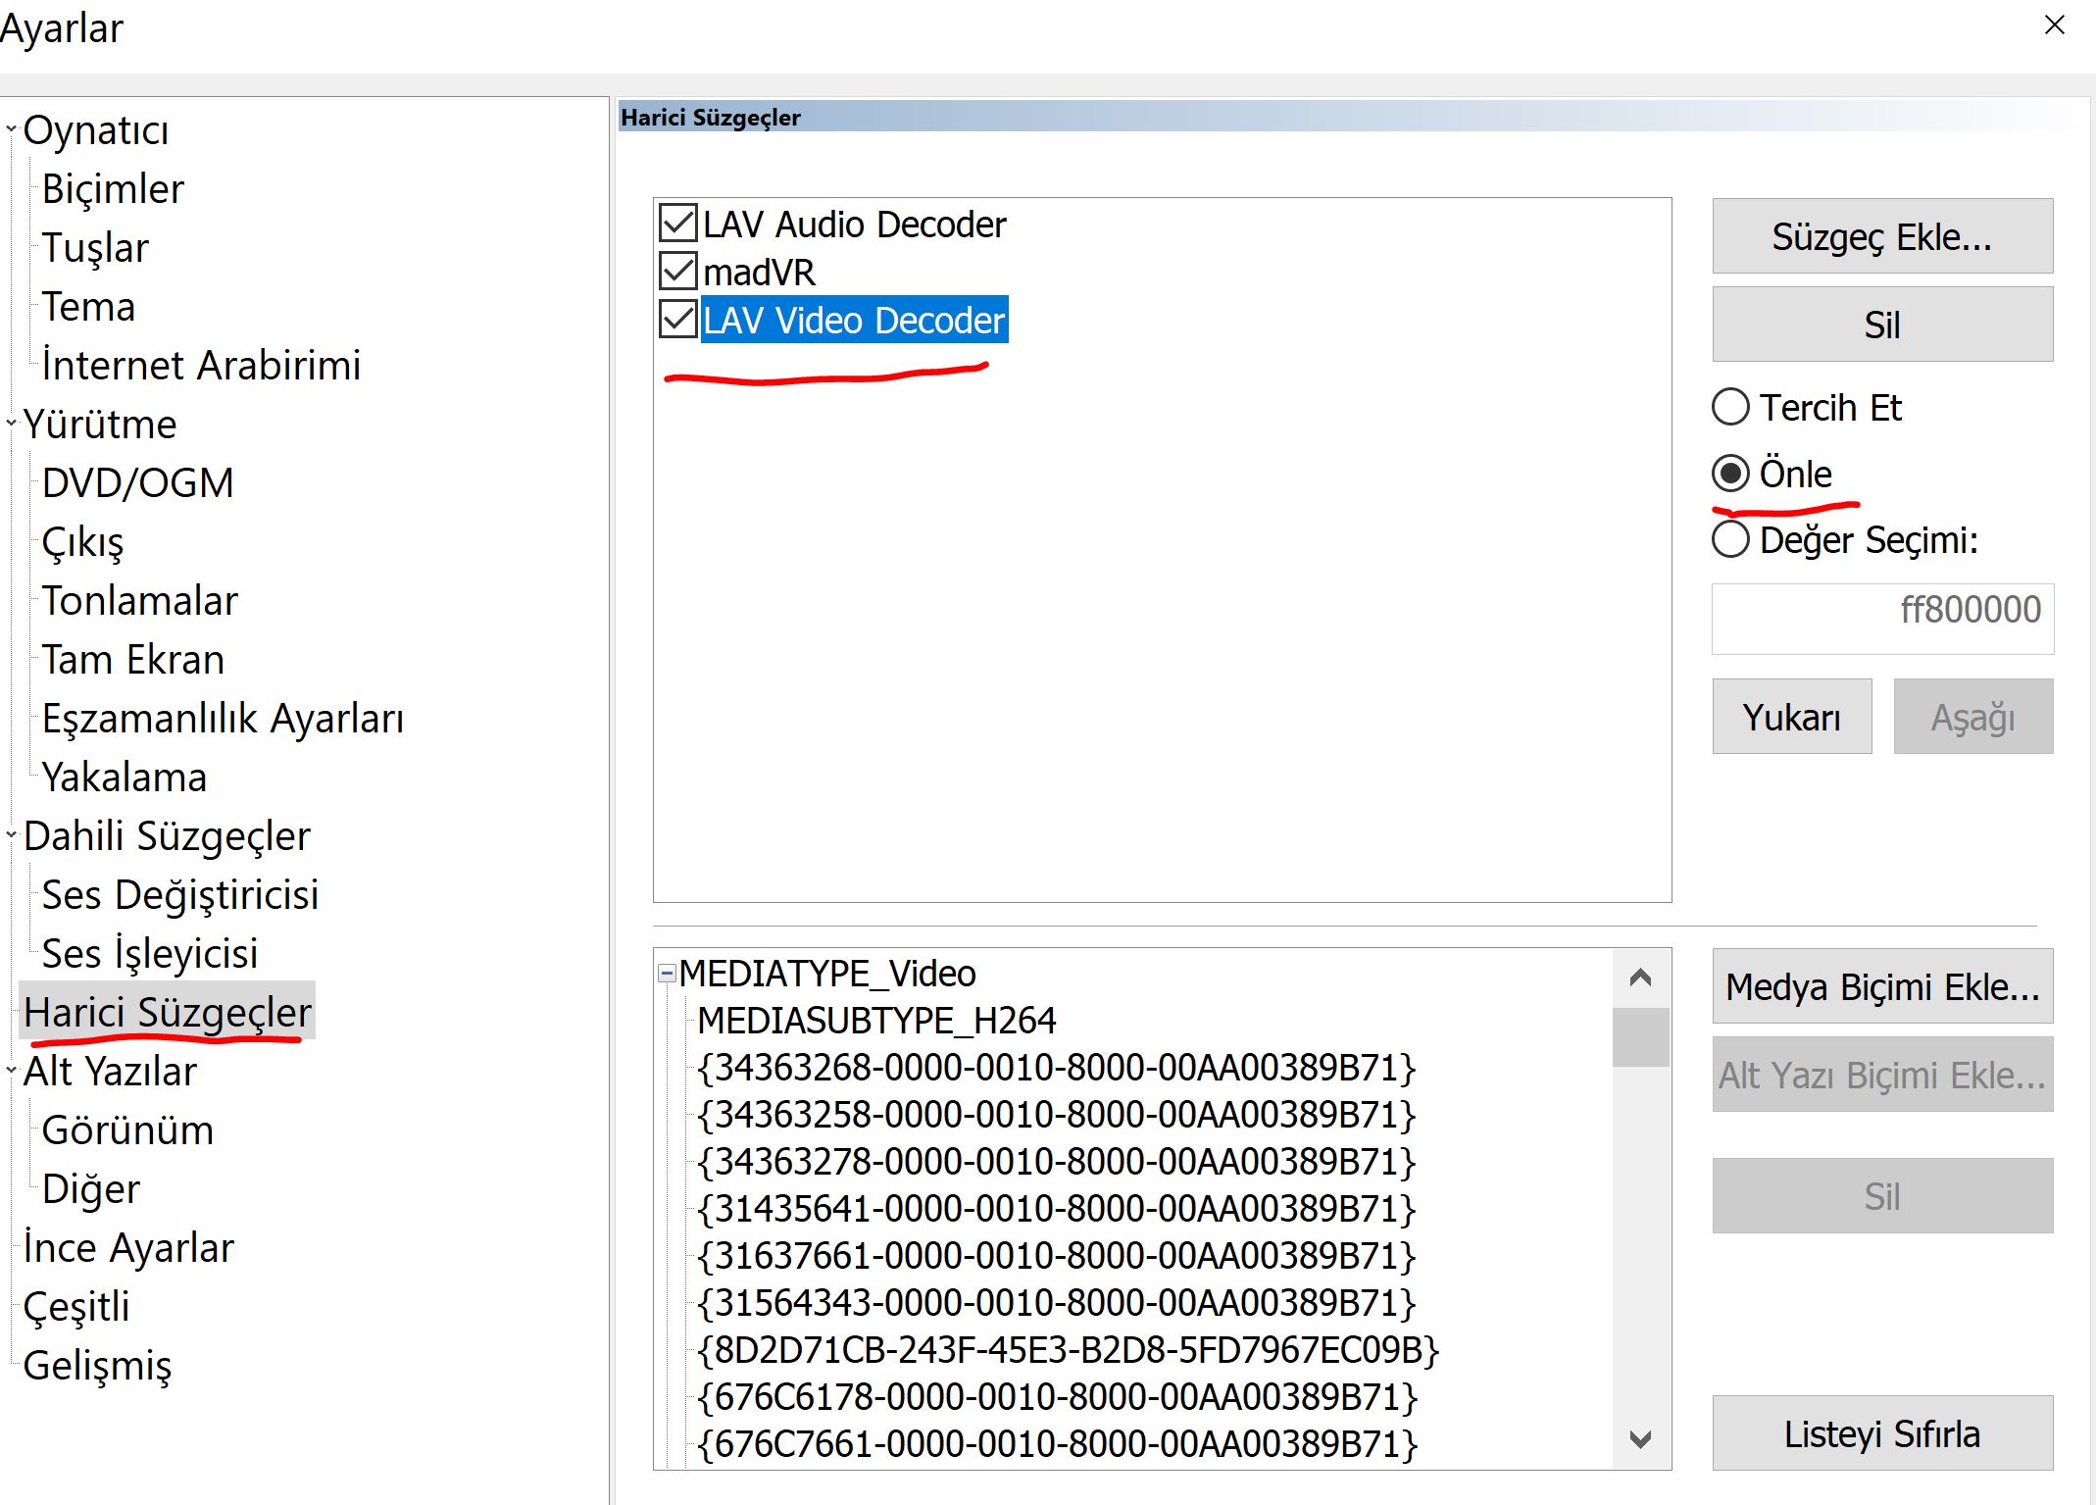Click the Medya Biçimi Ekle... button
The image size is (2096, 1505).
(x=1882, y=986)
